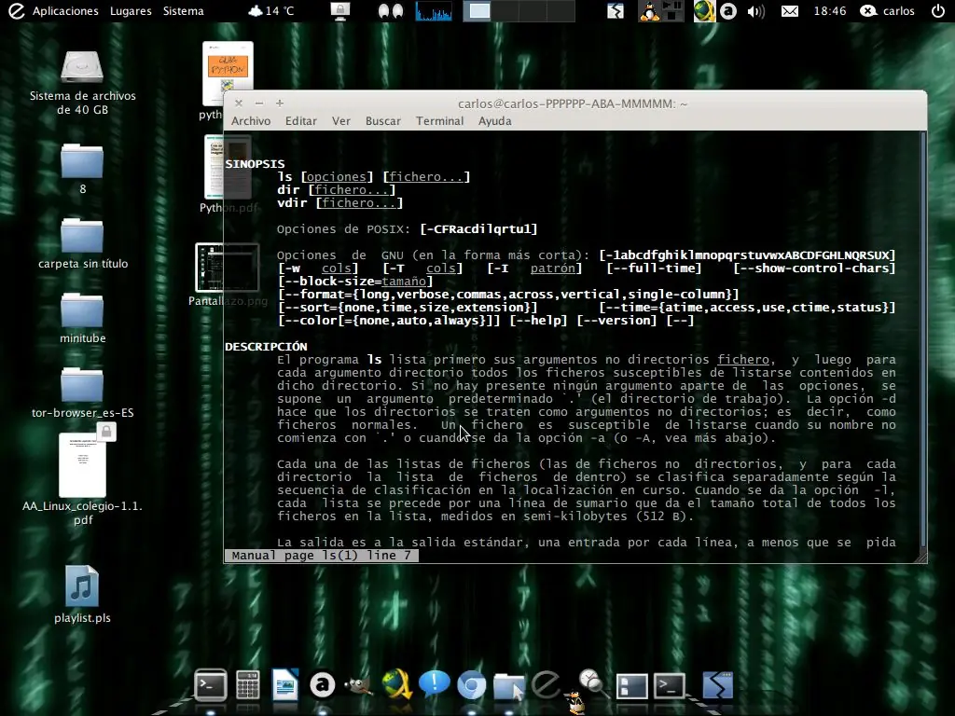
Task: Open the Editar menu in the terminal
Action: tap(301, 120)
